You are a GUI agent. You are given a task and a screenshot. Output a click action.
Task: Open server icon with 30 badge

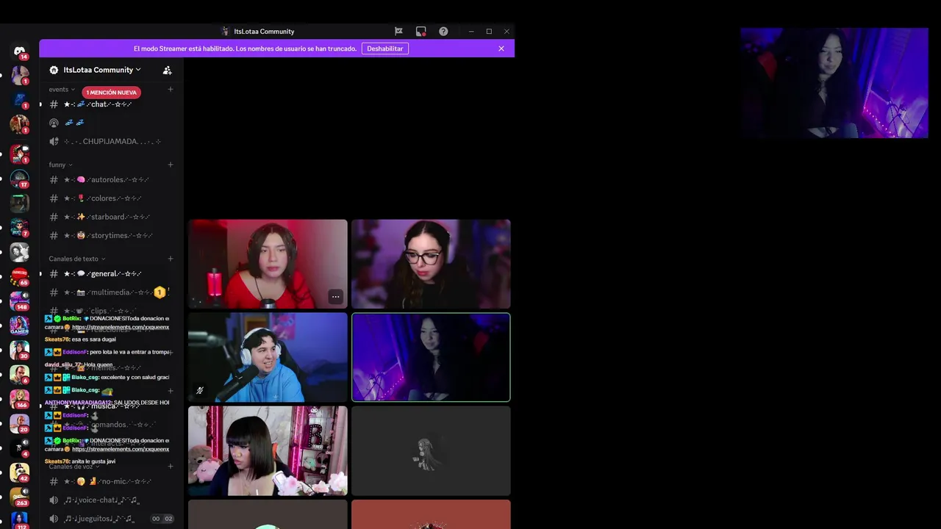(x=19, y=350)
